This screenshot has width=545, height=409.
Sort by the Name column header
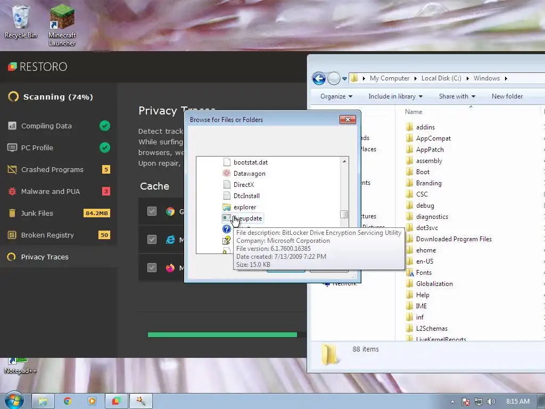[x=413, y=112]
